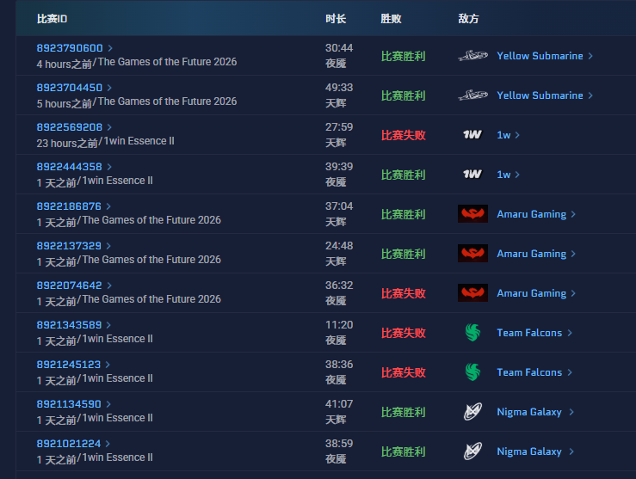Click '5 hours之前/The Games of the Future 2026'

tap(137, 102)
